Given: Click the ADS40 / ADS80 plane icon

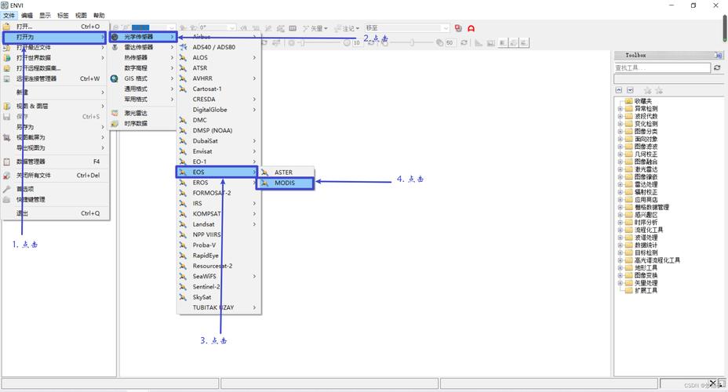Looking at the screenshot, I should [x=183, y=47].
